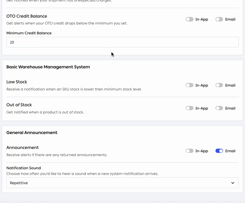
Task: Click the Low Stock title
Action: [17, 82]
